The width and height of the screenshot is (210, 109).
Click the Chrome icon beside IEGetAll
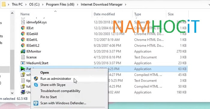23,34
